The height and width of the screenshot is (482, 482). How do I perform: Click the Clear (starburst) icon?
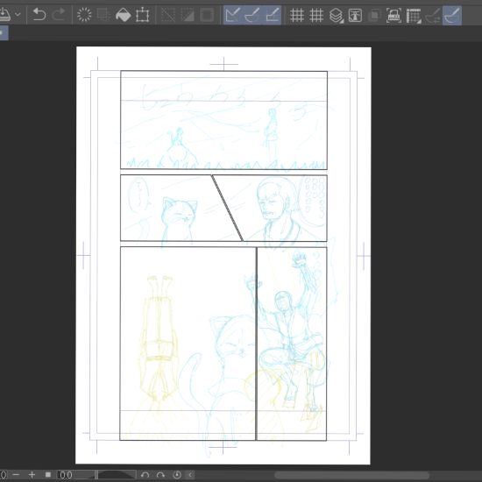(84, 15)
